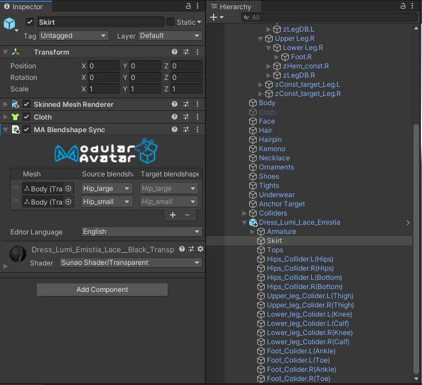Screen dimensions: 422x385
Task: Toggle the Static checkbox
Action: tap(171, 22)
